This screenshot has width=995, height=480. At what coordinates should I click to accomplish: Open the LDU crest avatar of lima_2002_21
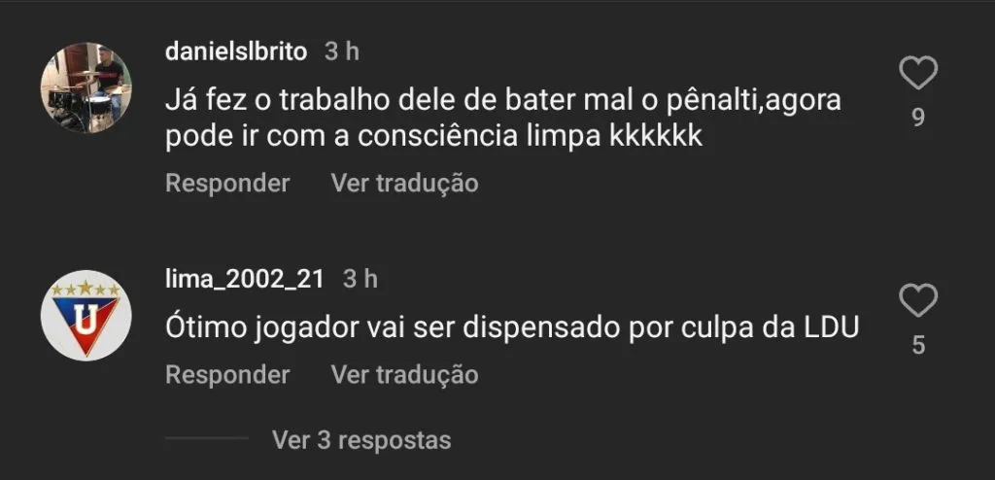pyautogui.click(x=86, y=316)
